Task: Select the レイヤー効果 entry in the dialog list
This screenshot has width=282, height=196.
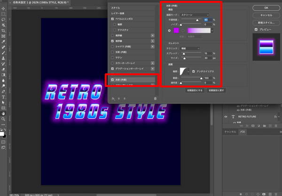Action: coord(133,13)
